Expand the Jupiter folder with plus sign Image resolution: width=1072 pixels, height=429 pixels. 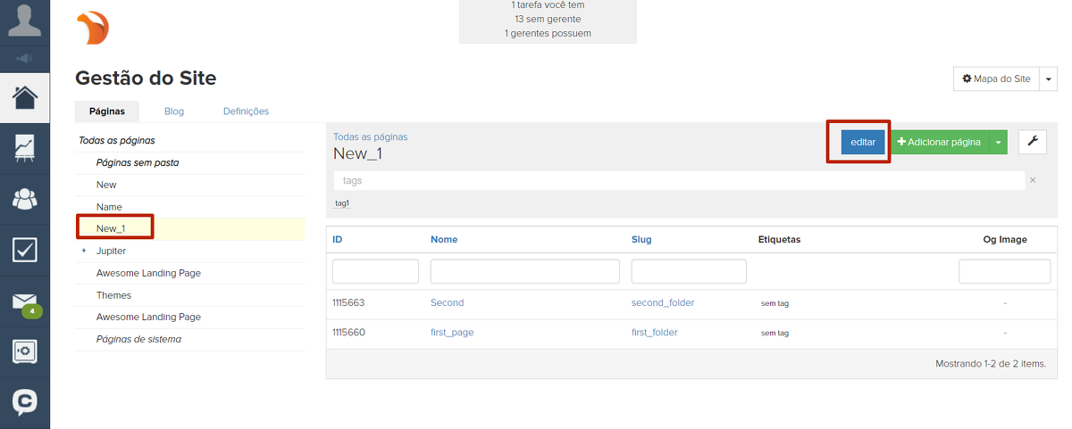click(84, 252)
